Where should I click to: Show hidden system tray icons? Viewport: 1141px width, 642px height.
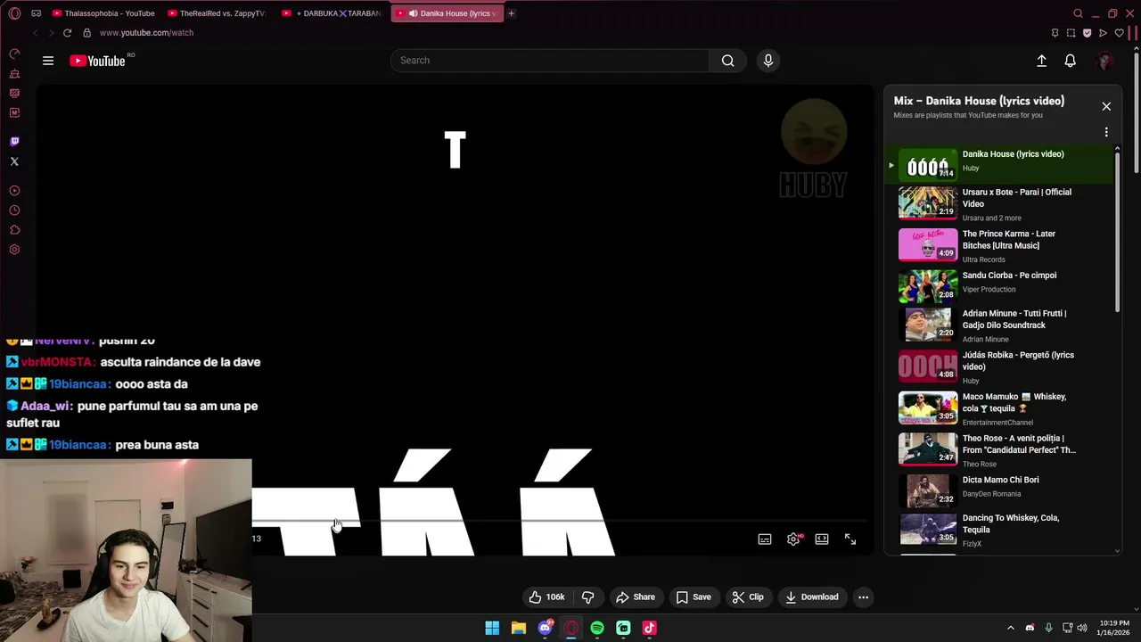1010,628
